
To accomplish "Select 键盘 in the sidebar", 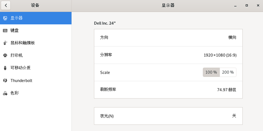I will tap(15, 31).
